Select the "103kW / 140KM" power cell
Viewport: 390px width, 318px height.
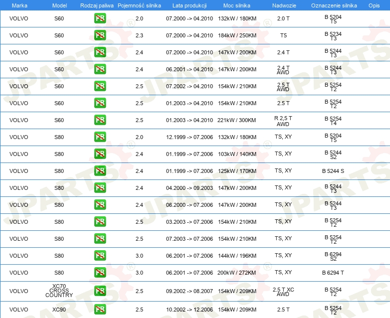[x=237, y=154]
